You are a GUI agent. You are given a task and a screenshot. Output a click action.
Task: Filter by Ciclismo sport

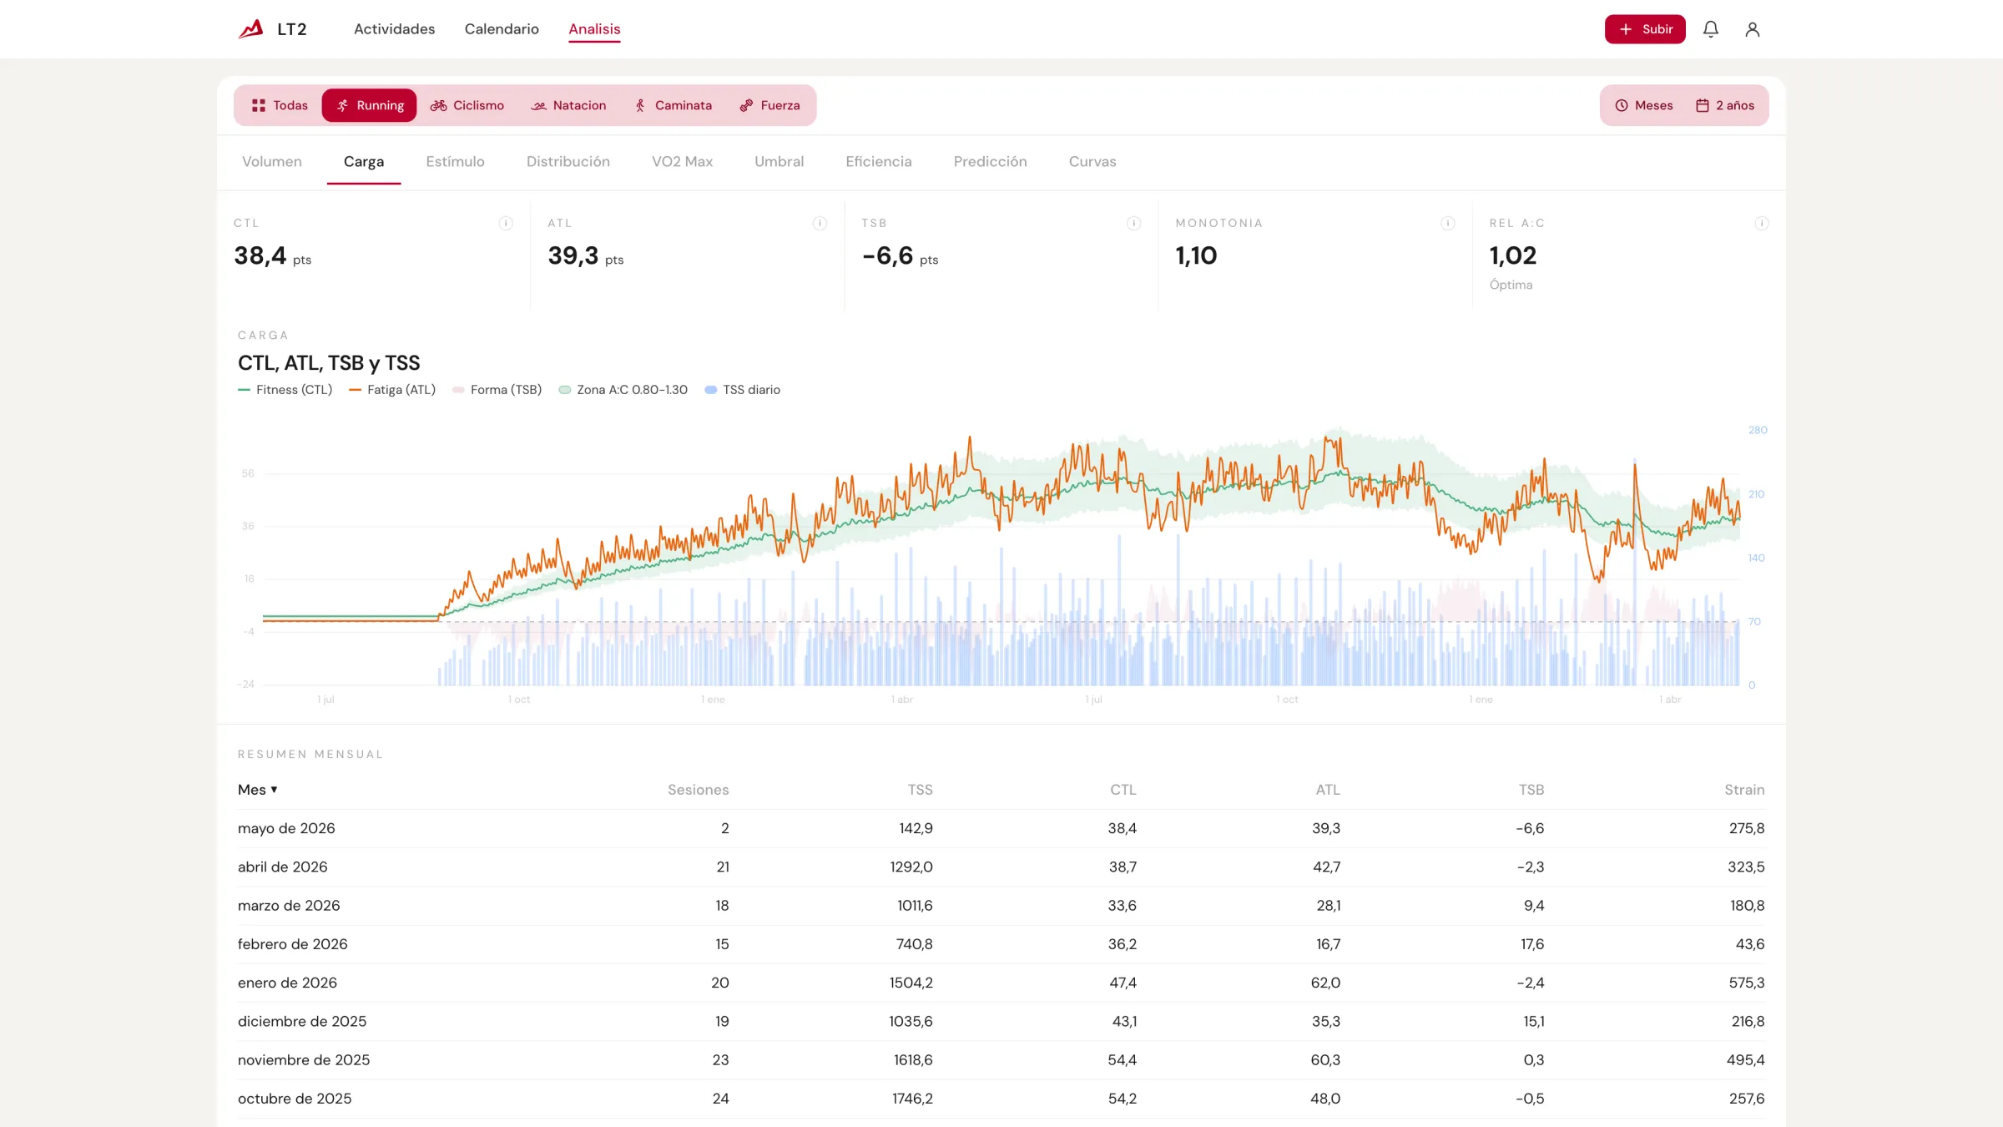click(x=467, y=105)
